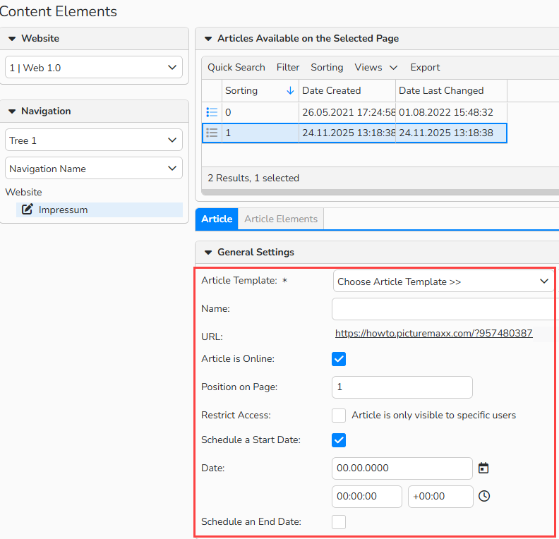Select the Date Last Changed cell 24.11.2025 13:18:38

click(451, 133)
